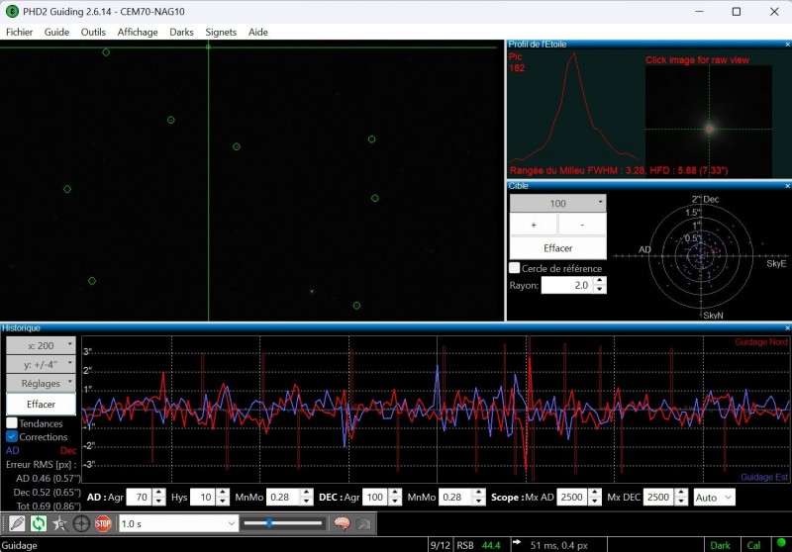Decrease AD Hys with down arrow
The image size is (792, 552).
(x=222, y=502)
